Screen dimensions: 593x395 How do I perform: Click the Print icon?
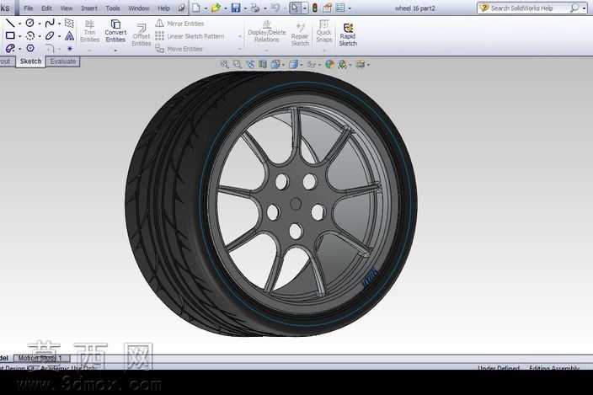(255, 8)
